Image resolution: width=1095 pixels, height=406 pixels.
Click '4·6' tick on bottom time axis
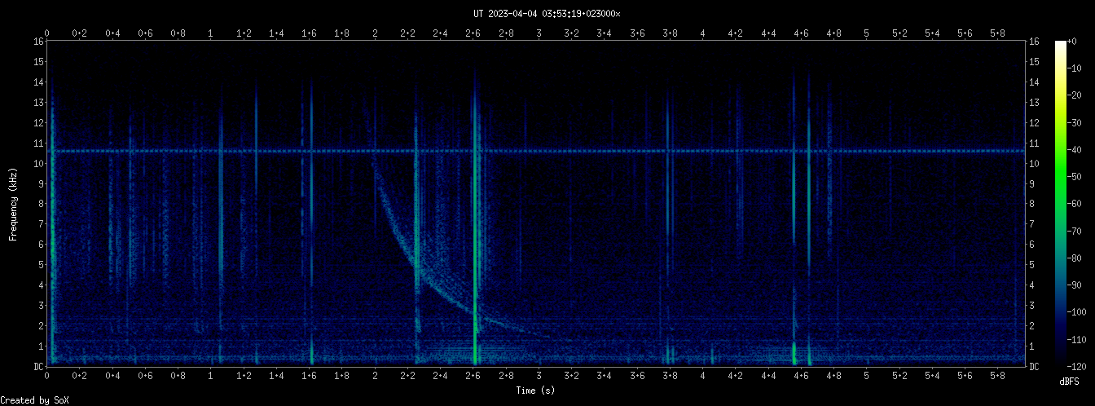tap(801, 376)
